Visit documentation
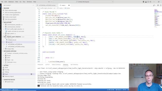 tap(11, 19)
